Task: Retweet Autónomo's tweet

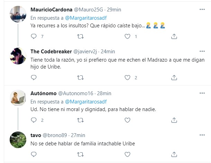Action: pyautogui.click(x=80, y=120)
